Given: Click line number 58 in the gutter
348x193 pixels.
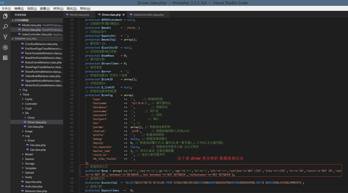Looking at the screenshot, I should click(72, 171).
